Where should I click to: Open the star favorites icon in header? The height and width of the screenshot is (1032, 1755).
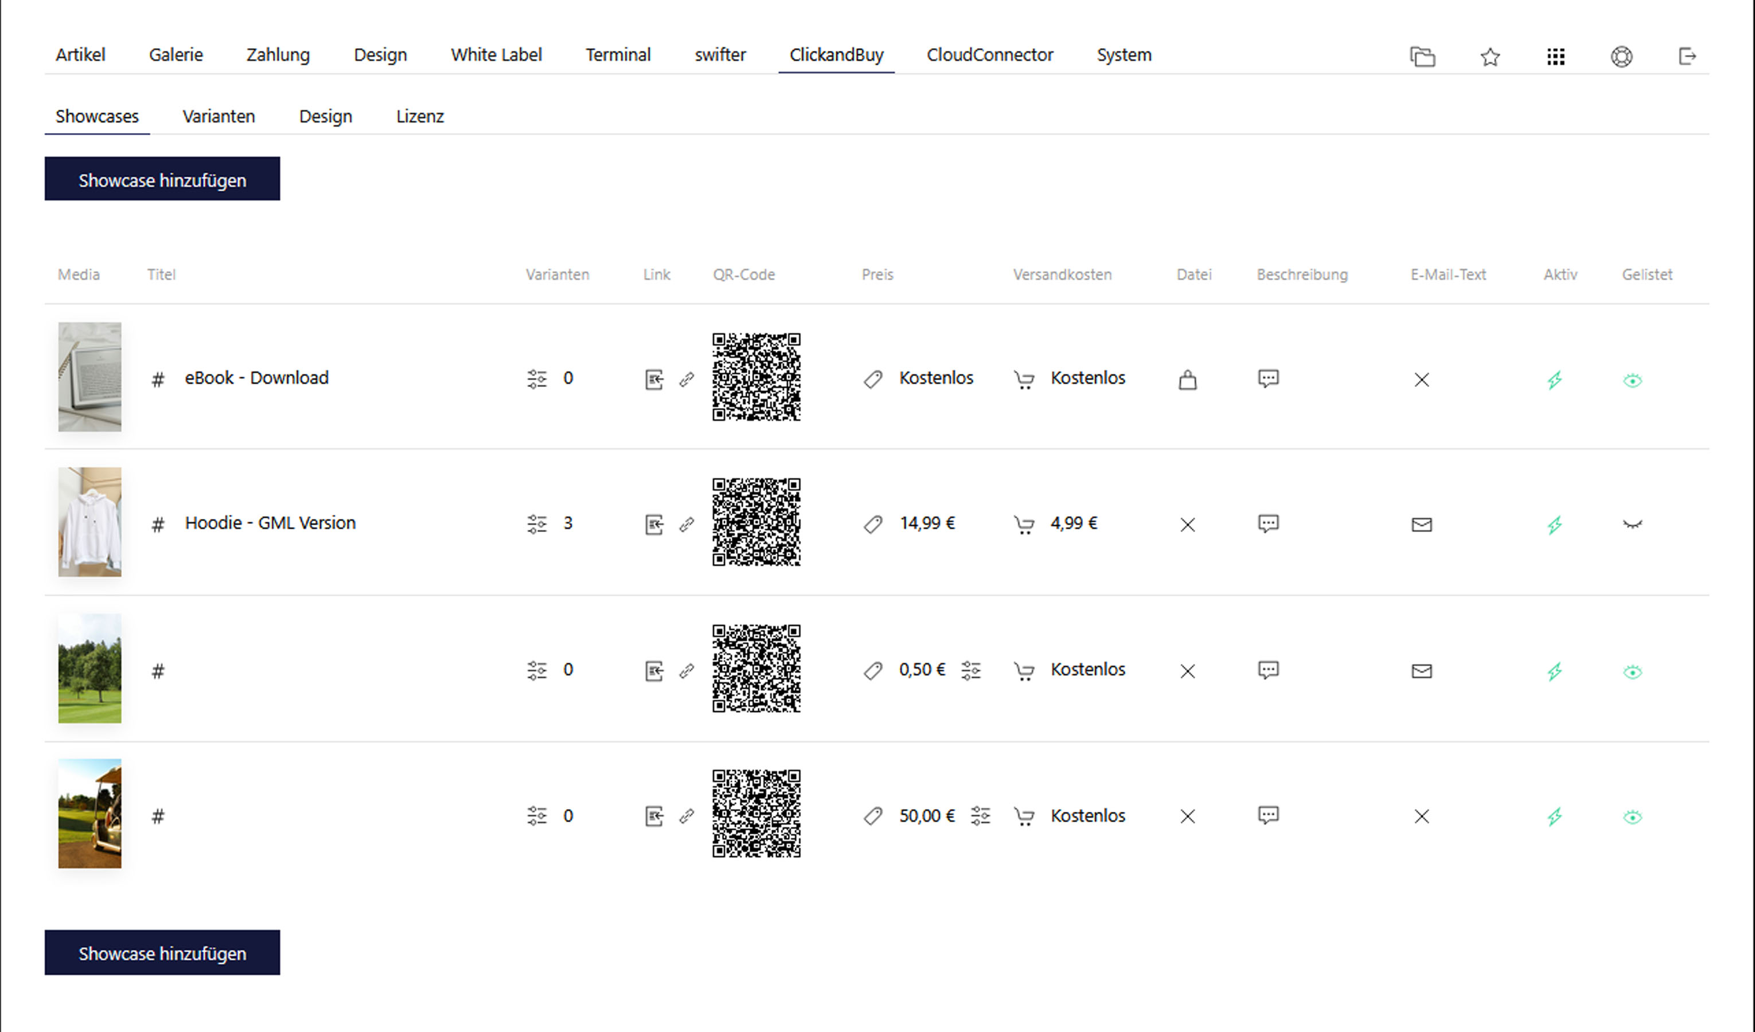coord(1489,56)
